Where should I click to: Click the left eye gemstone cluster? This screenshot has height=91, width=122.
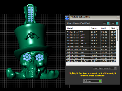click(x=27, y=57)
